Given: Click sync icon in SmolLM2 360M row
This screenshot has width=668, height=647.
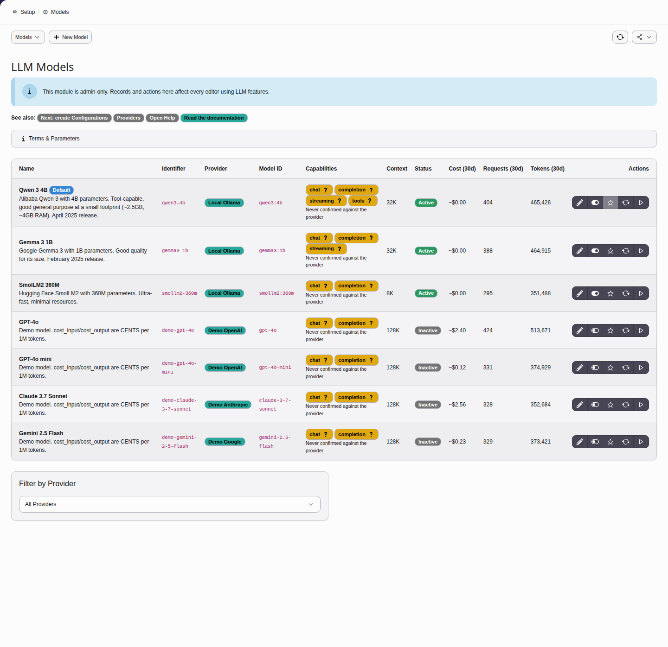Looking at the screenshot, I should pyautogui.click(x=626, y=293).
